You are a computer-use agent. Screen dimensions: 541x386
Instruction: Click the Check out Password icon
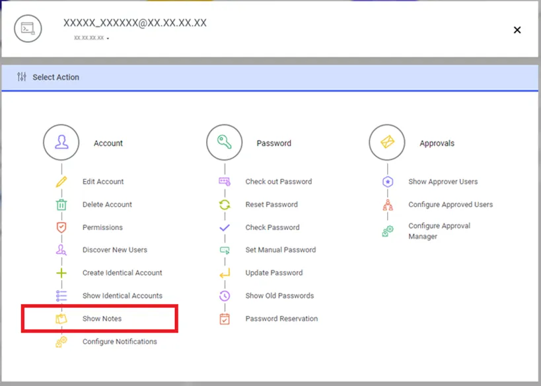[225, 182]
